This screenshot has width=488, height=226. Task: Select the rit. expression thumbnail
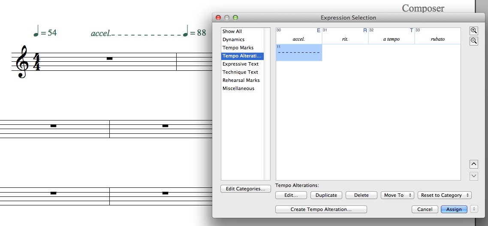tap(345, 36)
